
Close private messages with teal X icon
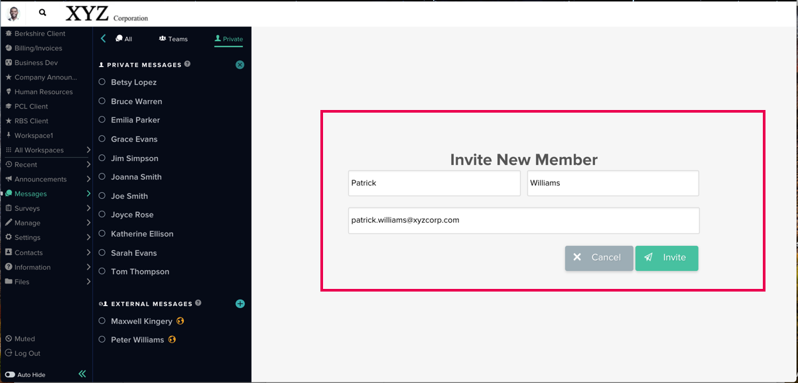pyautogui.click(x=240, y=65)
